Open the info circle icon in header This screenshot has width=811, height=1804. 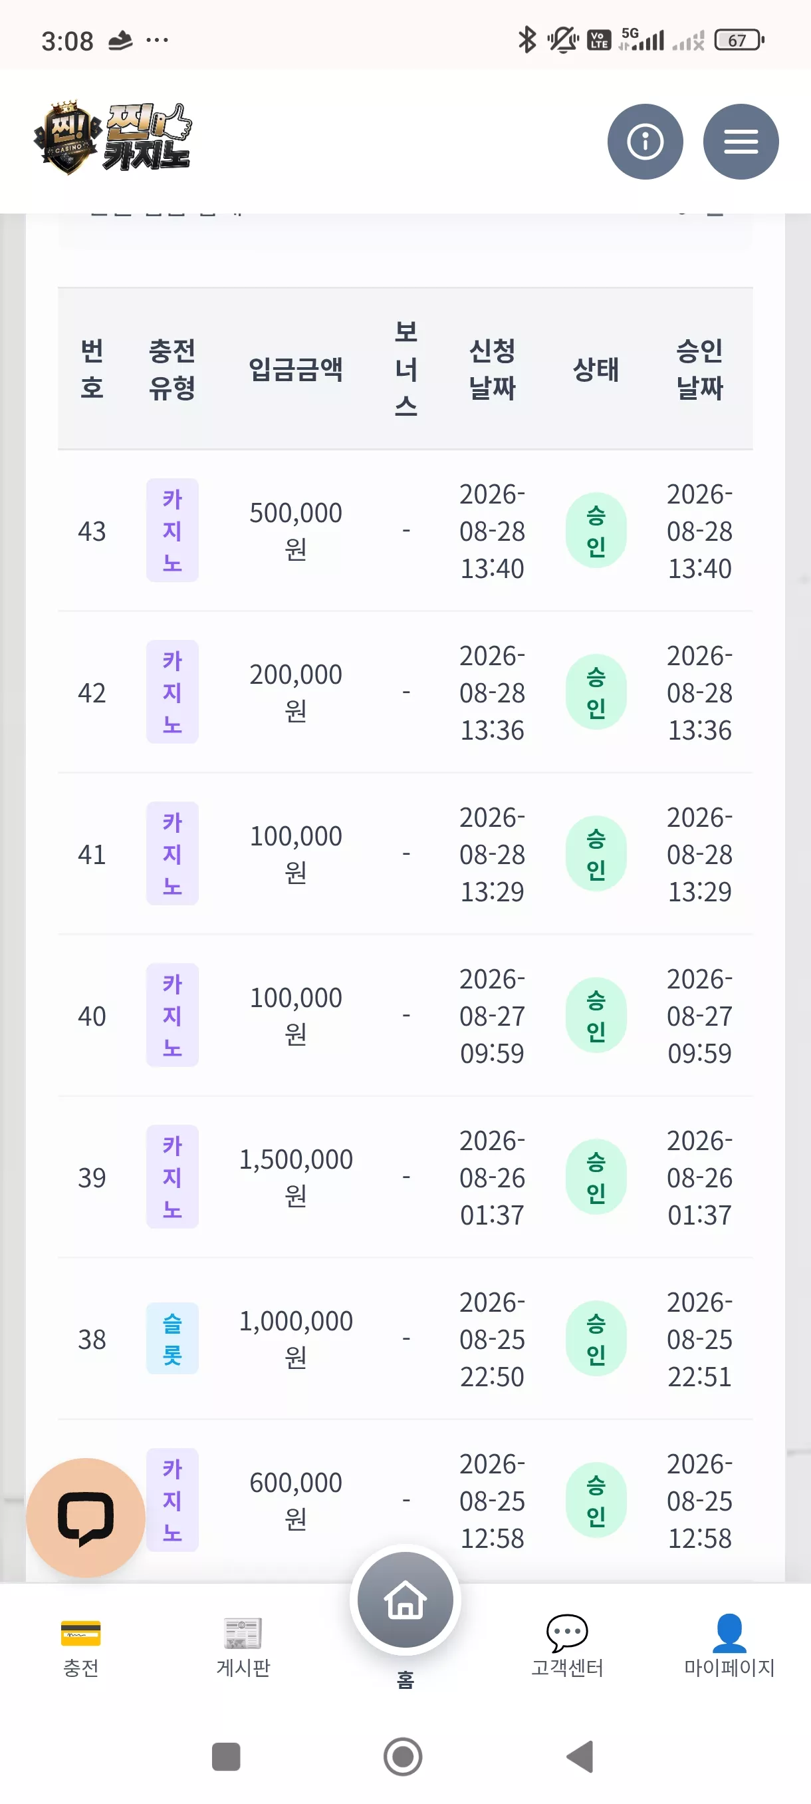pos(644,142)
